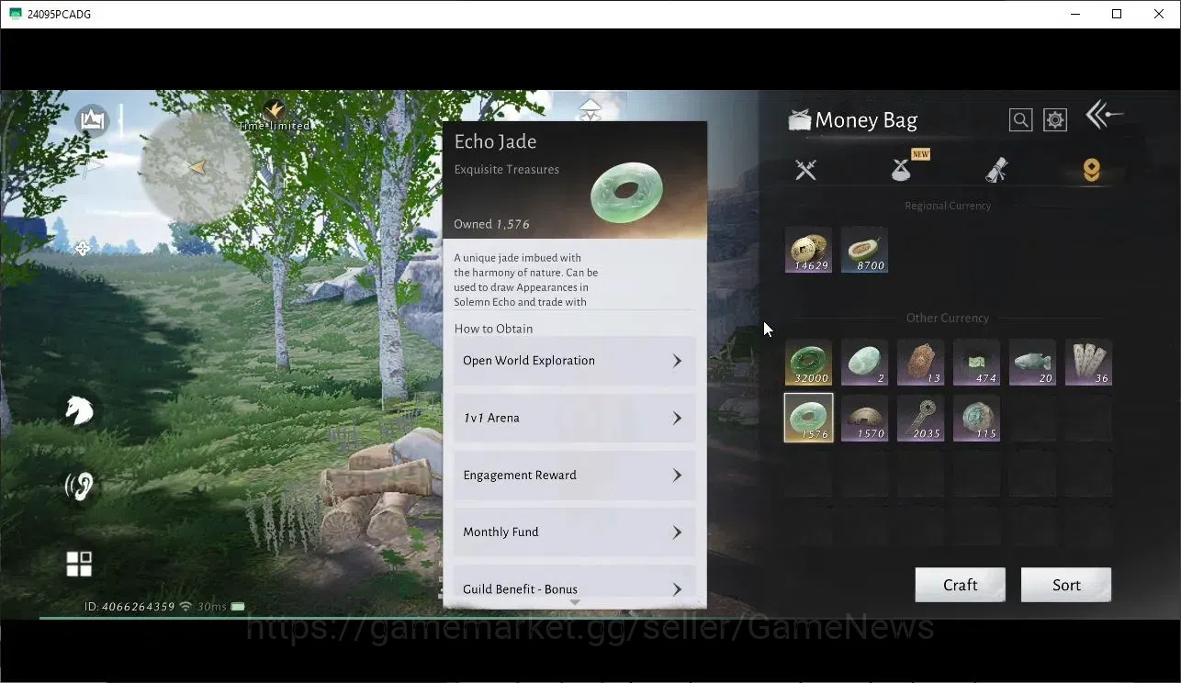Viewport: 1181px width, 683px height.
Task: Select the coin currency with 14629
Action: point(809,250)
